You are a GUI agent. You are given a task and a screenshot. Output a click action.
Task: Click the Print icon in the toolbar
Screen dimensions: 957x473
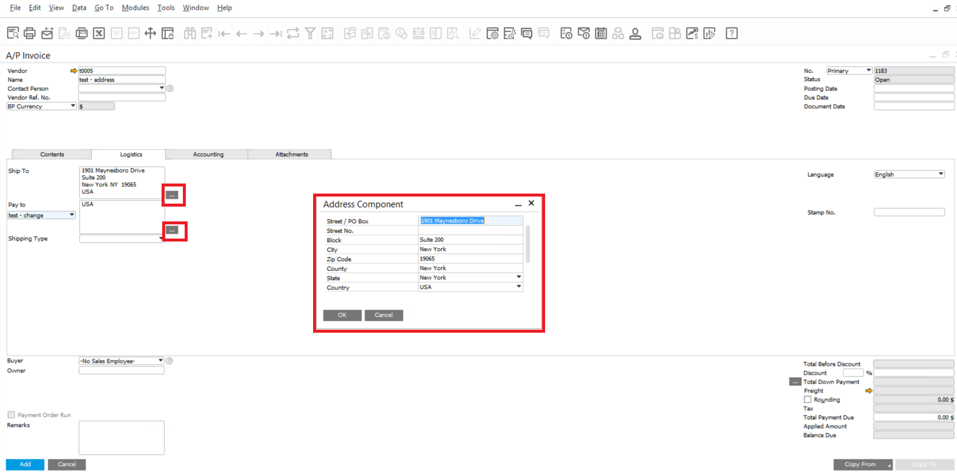tap(30, 34)
